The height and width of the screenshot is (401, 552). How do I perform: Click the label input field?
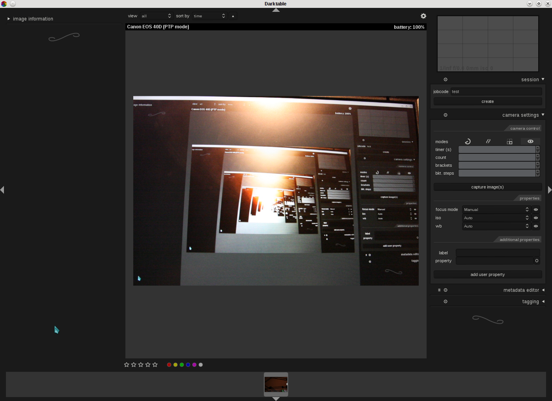(498, 253)
